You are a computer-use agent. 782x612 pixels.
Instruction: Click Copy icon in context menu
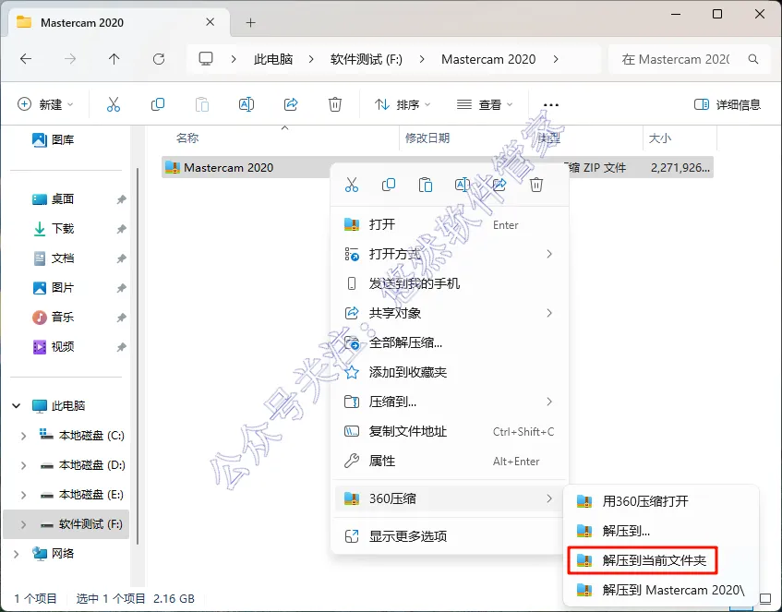pos(389,185)
